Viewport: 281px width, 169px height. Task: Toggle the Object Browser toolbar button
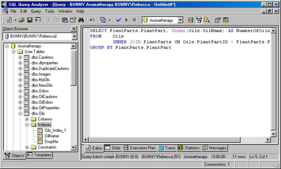(x=199, y=20)
